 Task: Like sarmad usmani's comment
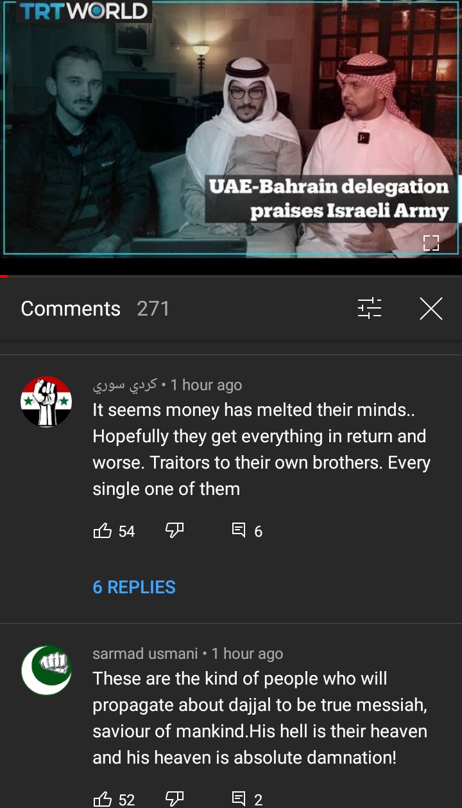[x=103, y=799]
